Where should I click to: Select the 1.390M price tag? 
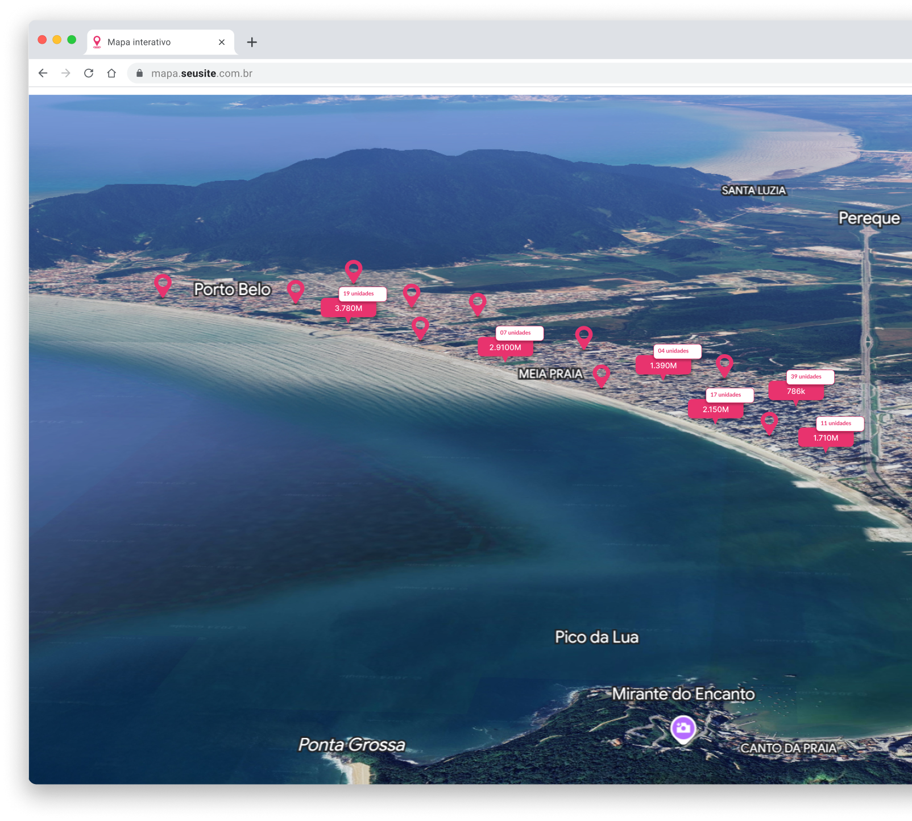pos(663,366)
